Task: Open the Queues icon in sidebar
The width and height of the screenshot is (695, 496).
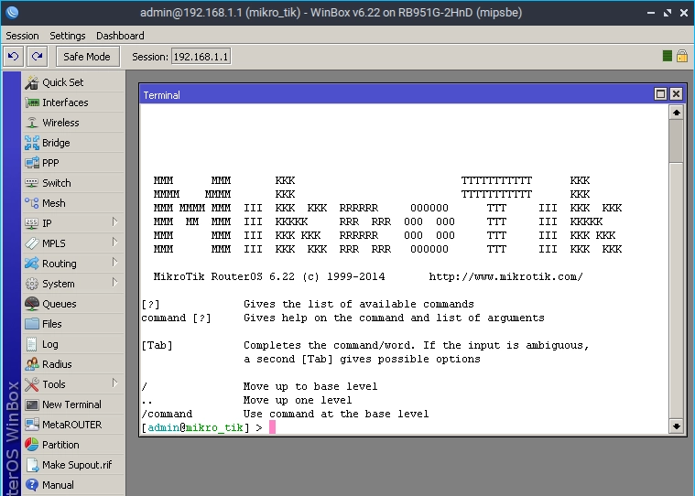Action: (x=32, y=304)
